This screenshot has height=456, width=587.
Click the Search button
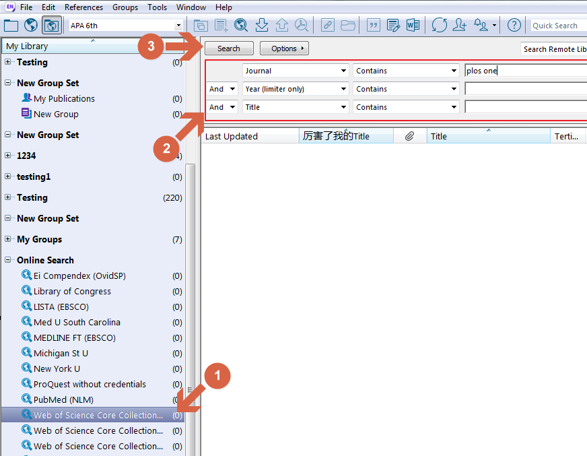pyautogui.click(x=229, y=48)
